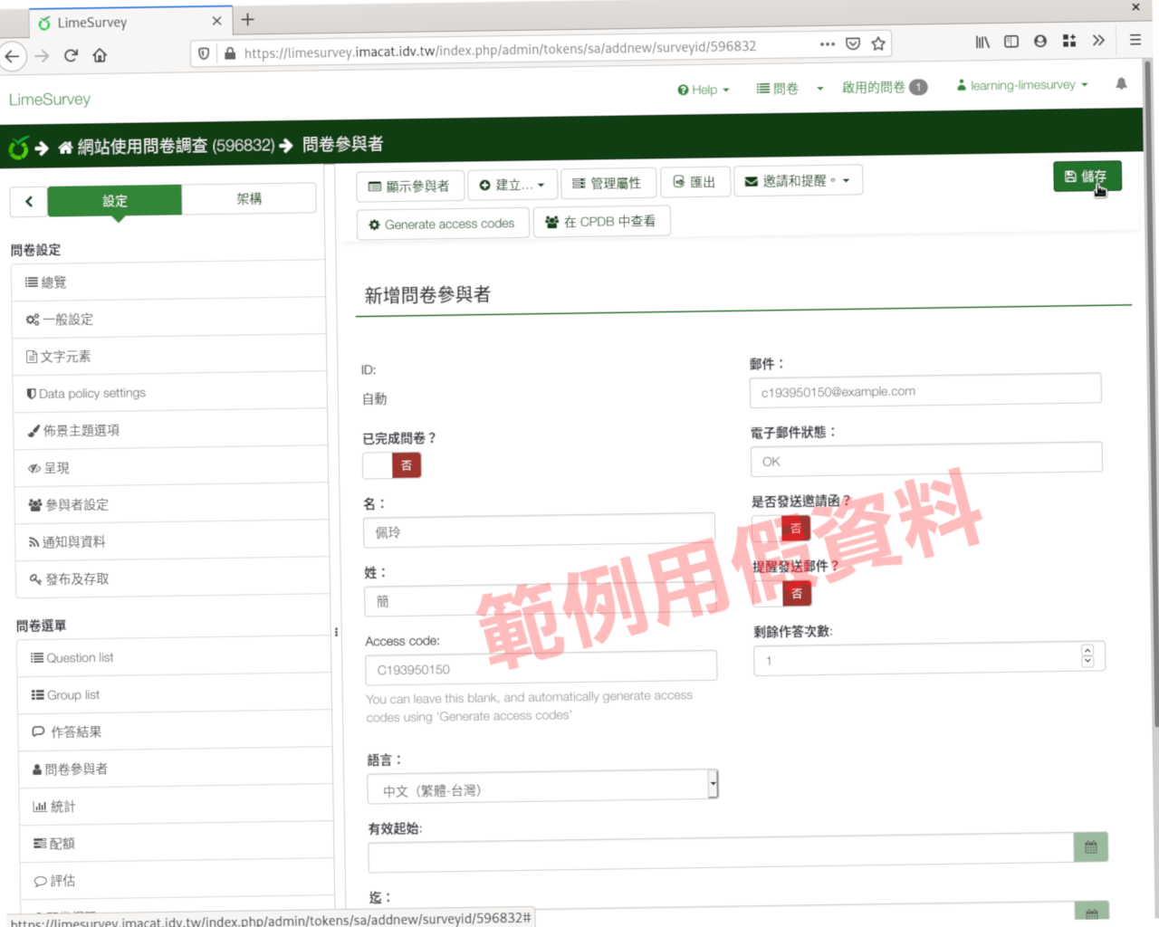Open 總覽 in sidebar
The width and height of the screenshot is (1159, 927).
click(168, 282)
